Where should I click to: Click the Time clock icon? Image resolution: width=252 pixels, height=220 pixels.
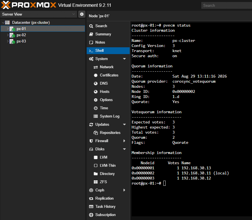96,108
